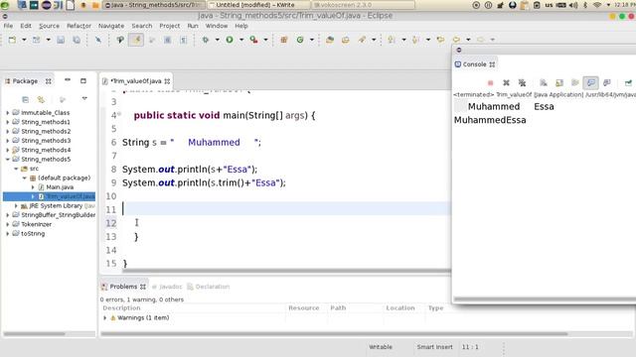Click the Last Edit Location icon
The image size is (636, 357).
(440, 40)
